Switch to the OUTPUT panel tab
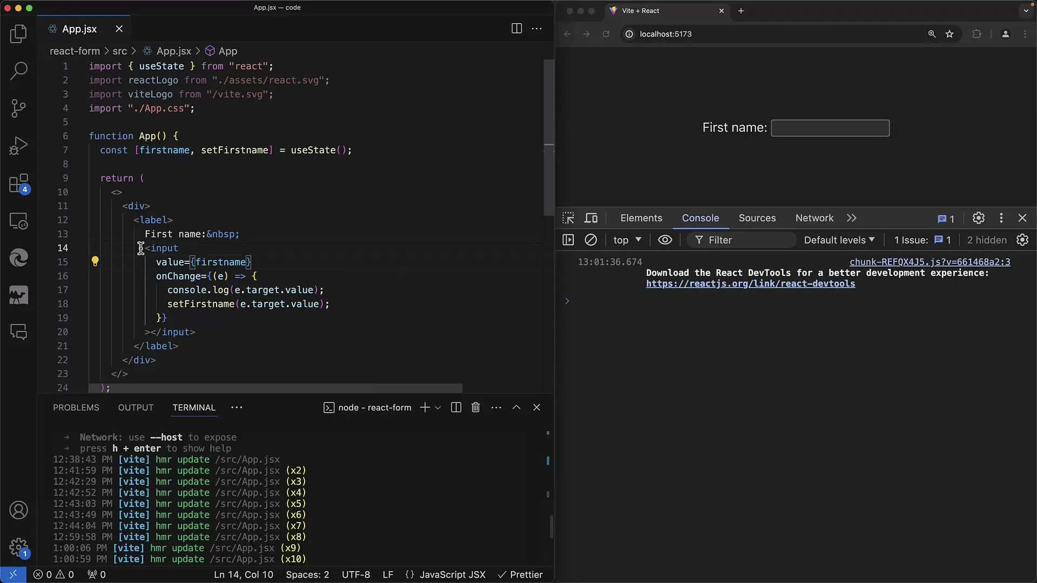 pos(136,408)
